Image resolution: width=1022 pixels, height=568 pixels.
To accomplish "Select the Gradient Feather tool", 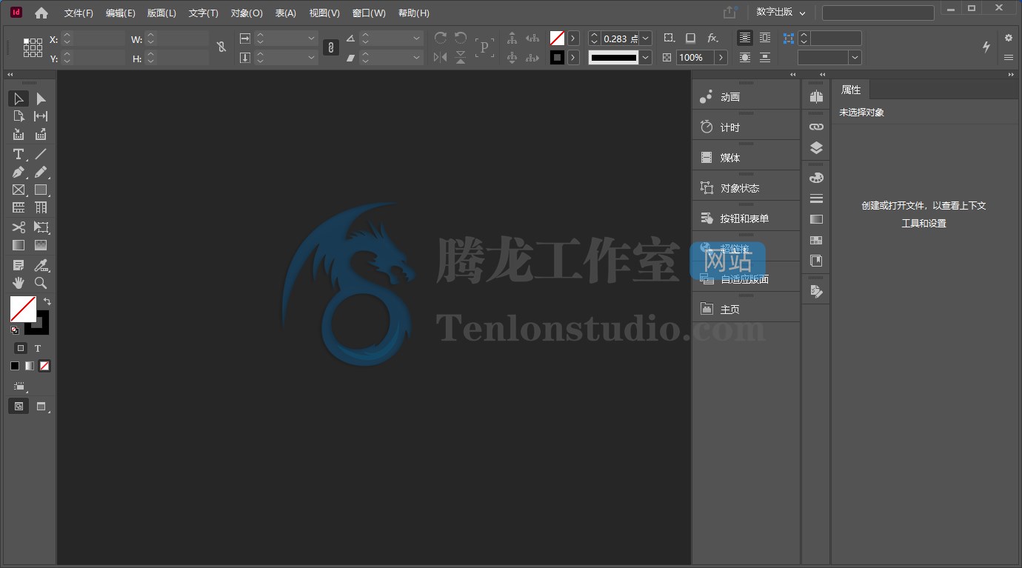I will [41, 245].
